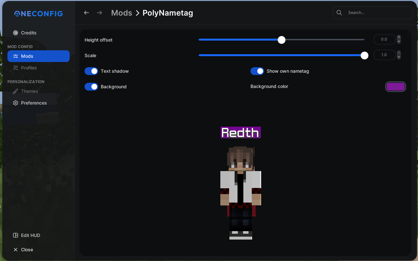418x261 pixels.
Task: Toggle the Show own nametag switch
Action: pyautogui.click(x=257, y=71)
